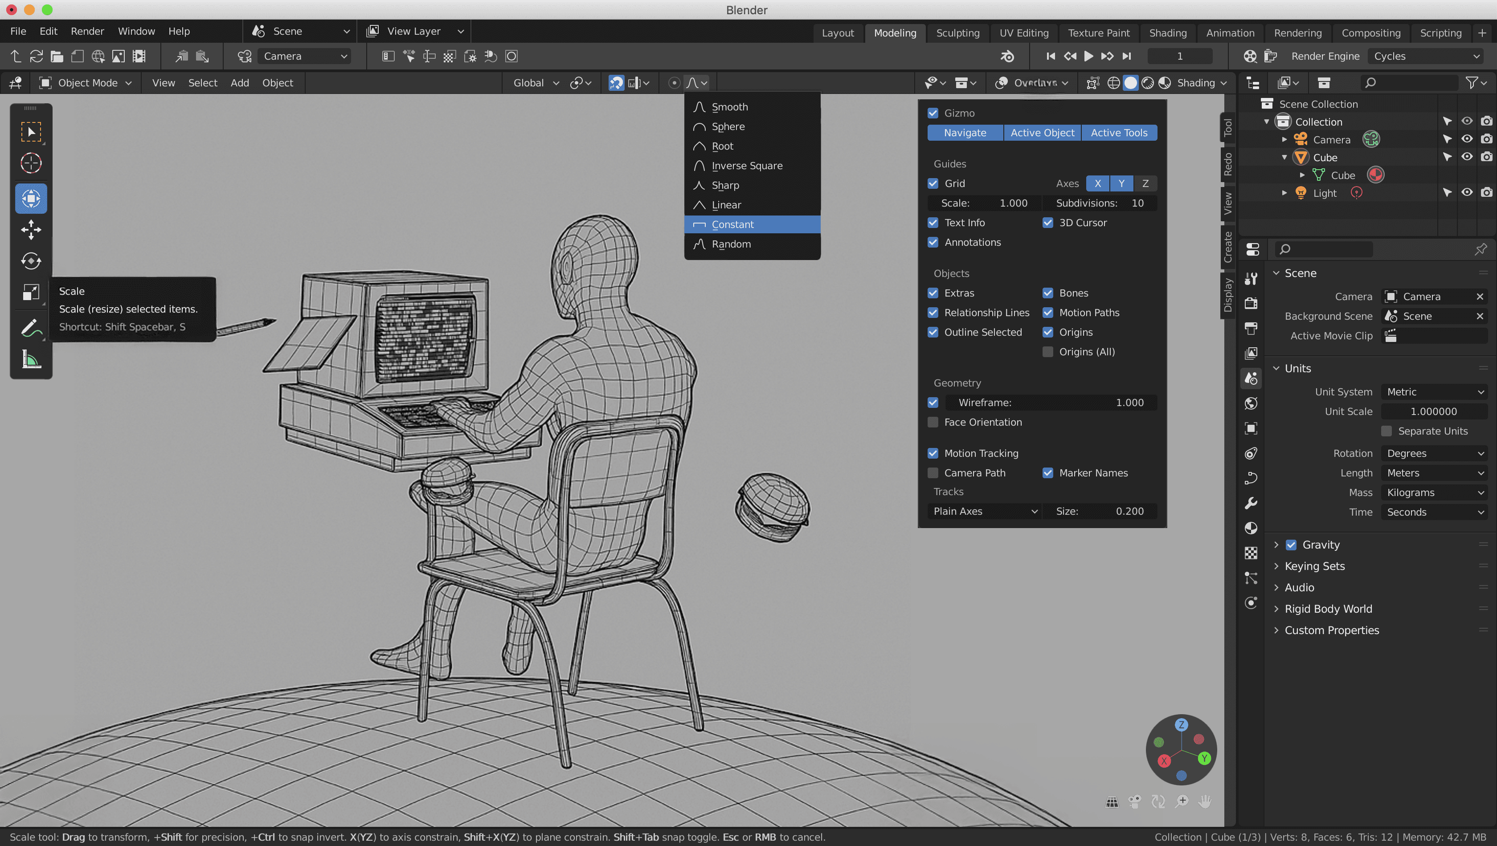The width and height of the screenshot is (1497, 846).
Task: Open the Unit System Metric dropdown
Action: click(x=1435, y=392)
